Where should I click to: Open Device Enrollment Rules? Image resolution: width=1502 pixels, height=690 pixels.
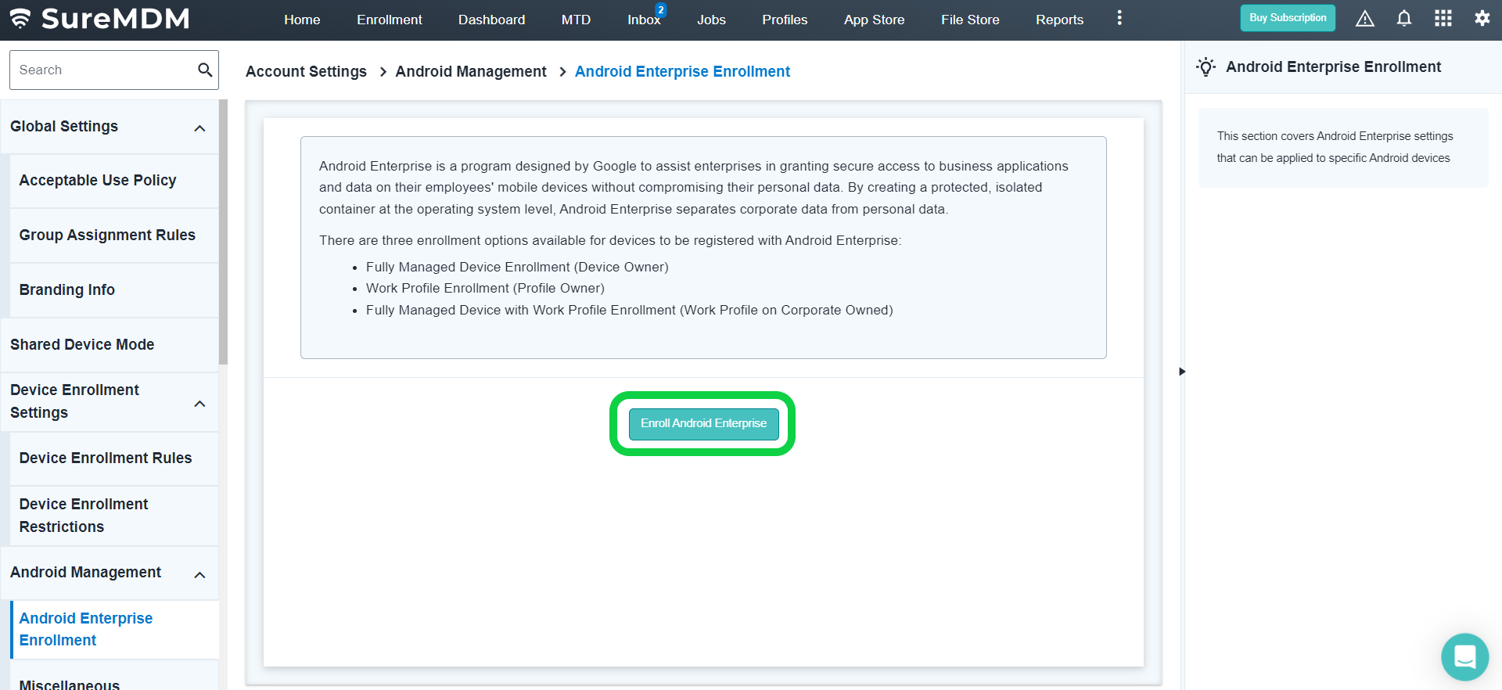(x=114, y=458)
